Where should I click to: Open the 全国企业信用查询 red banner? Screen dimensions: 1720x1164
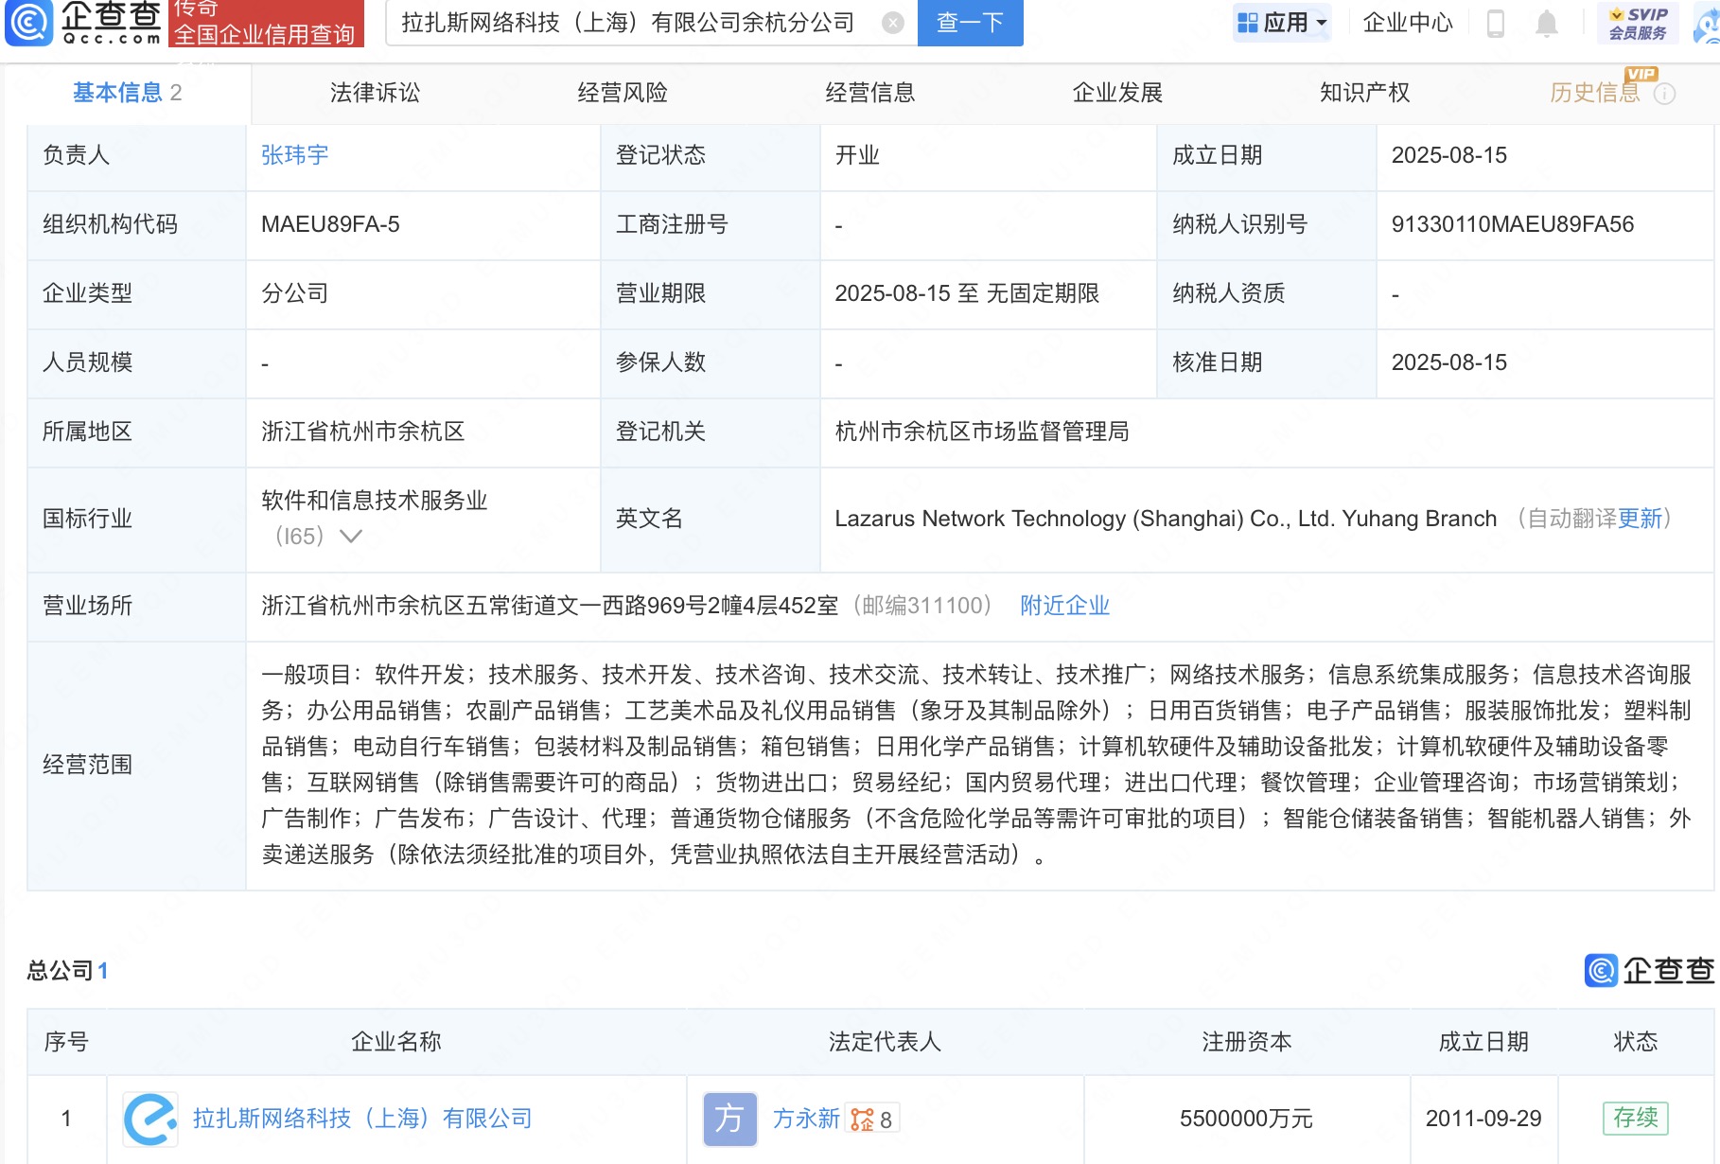tap(266, 23)
